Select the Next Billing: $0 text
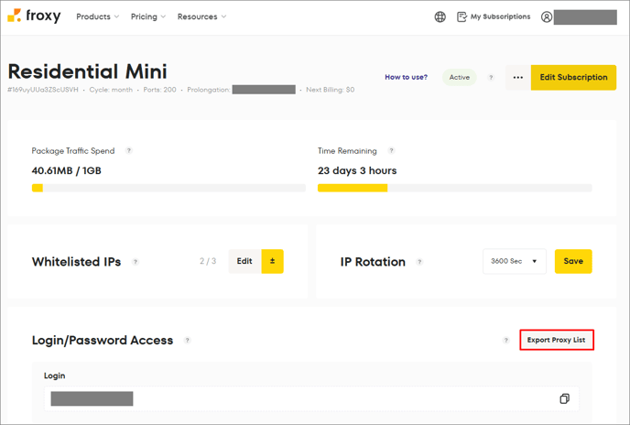630x425 pixels. 331,90
